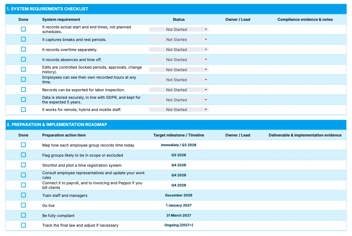Screen dimensions: 352x236
Task: Change status for GDPR secure data storage
Action: [179, 100]
